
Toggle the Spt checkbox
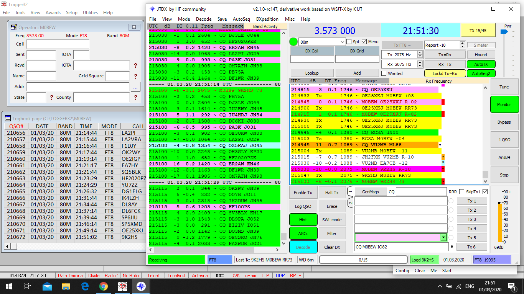(349, 41)
